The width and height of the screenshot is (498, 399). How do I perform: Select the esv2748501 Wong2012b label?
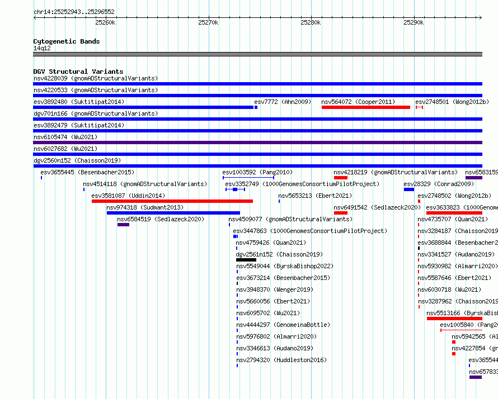452,102
